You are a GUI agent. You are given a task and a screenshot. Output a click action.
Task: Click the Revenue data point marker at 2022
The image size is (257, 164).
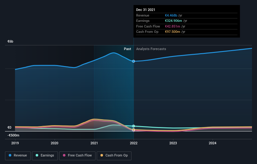pos(134,61)
